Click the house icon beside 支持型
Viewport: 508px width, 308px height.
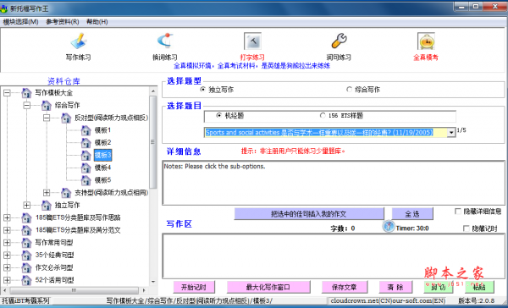pos(66,193)
